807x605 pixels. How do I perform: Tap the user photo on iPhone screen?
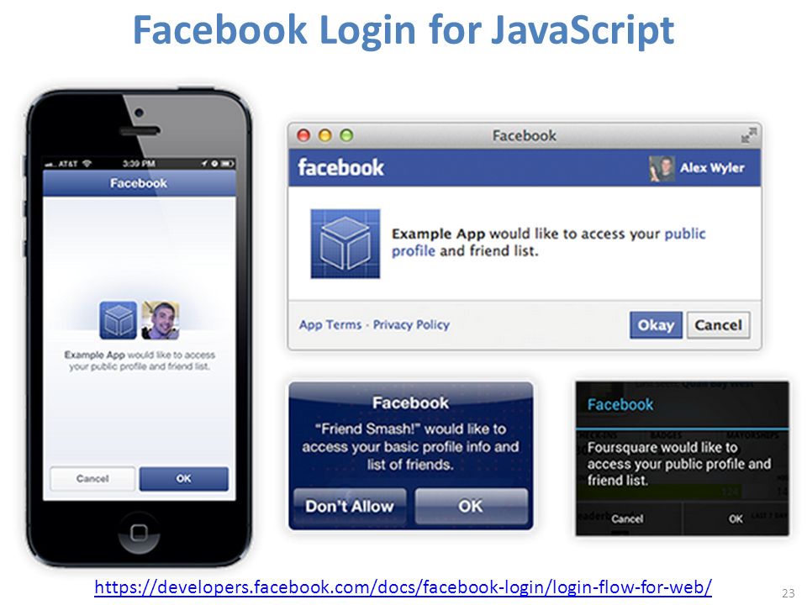pyautogui.click(x=161, y=320)
